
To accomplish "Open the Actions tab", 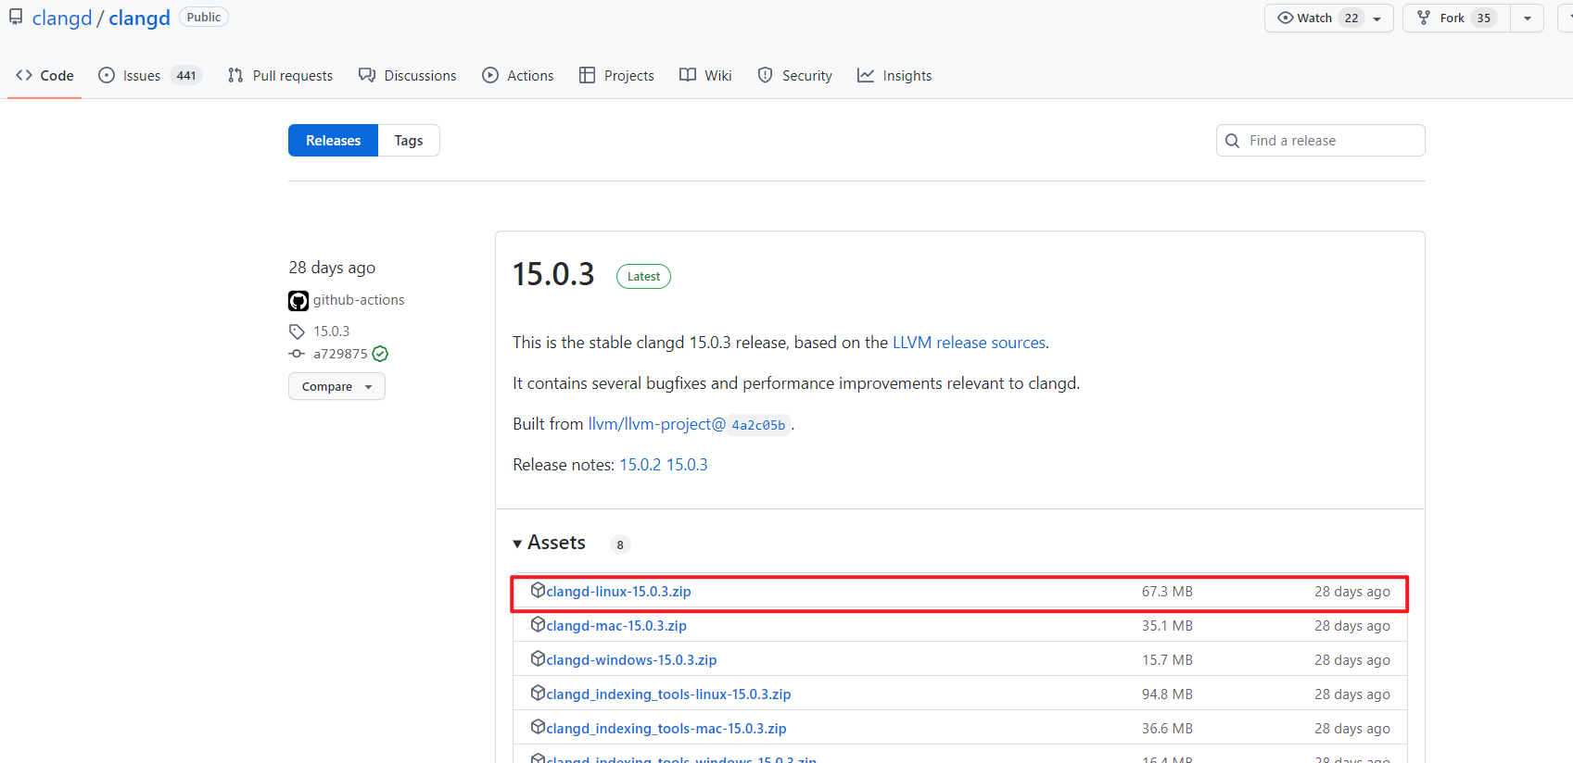I will (x=518, y=76).
